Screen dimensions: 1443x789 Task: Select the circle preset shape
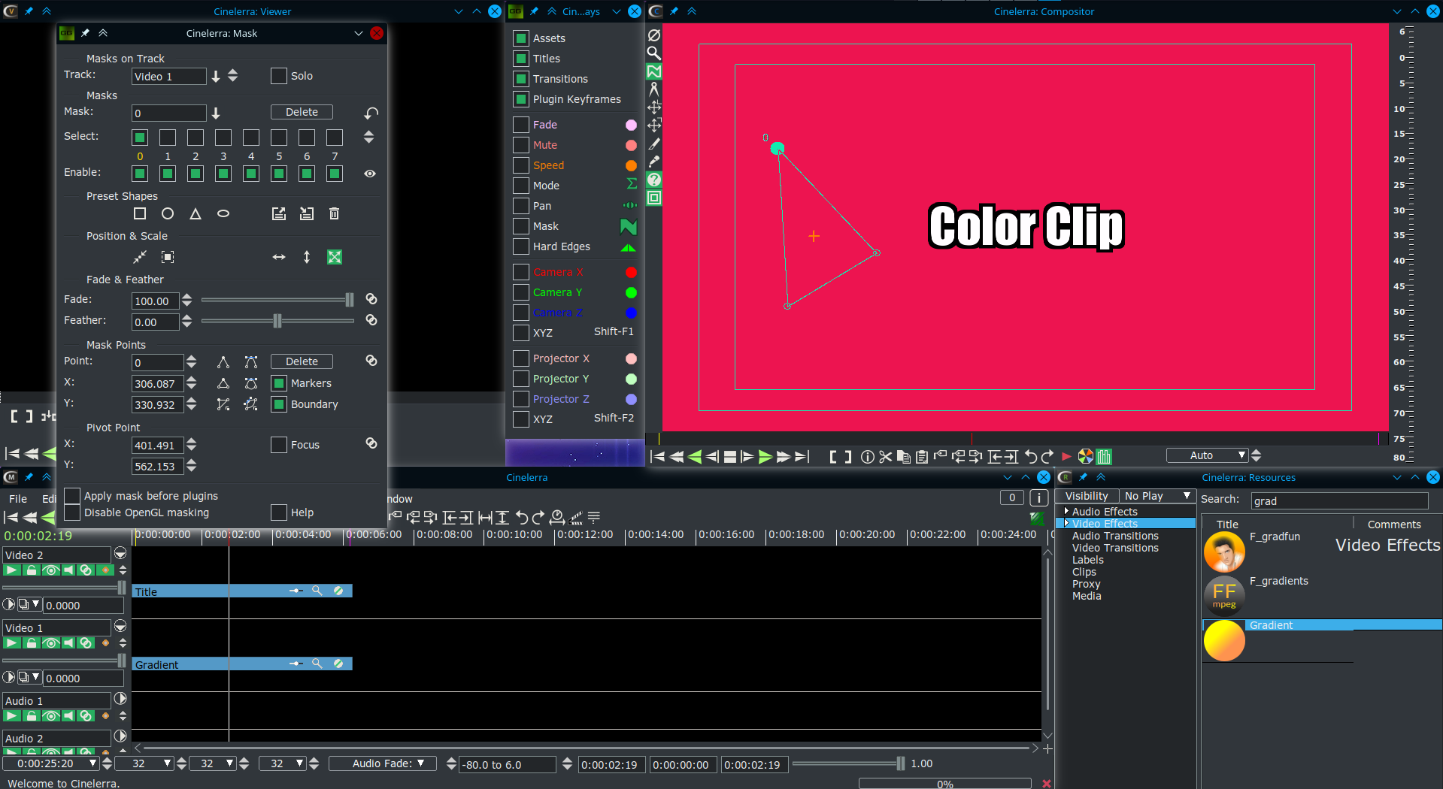click(x=168, y=214)
